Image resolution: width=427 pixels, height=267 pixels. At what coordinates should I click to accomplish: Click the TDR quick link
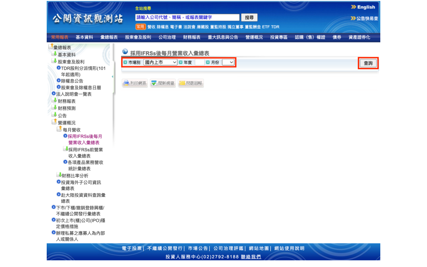(275, 27)
